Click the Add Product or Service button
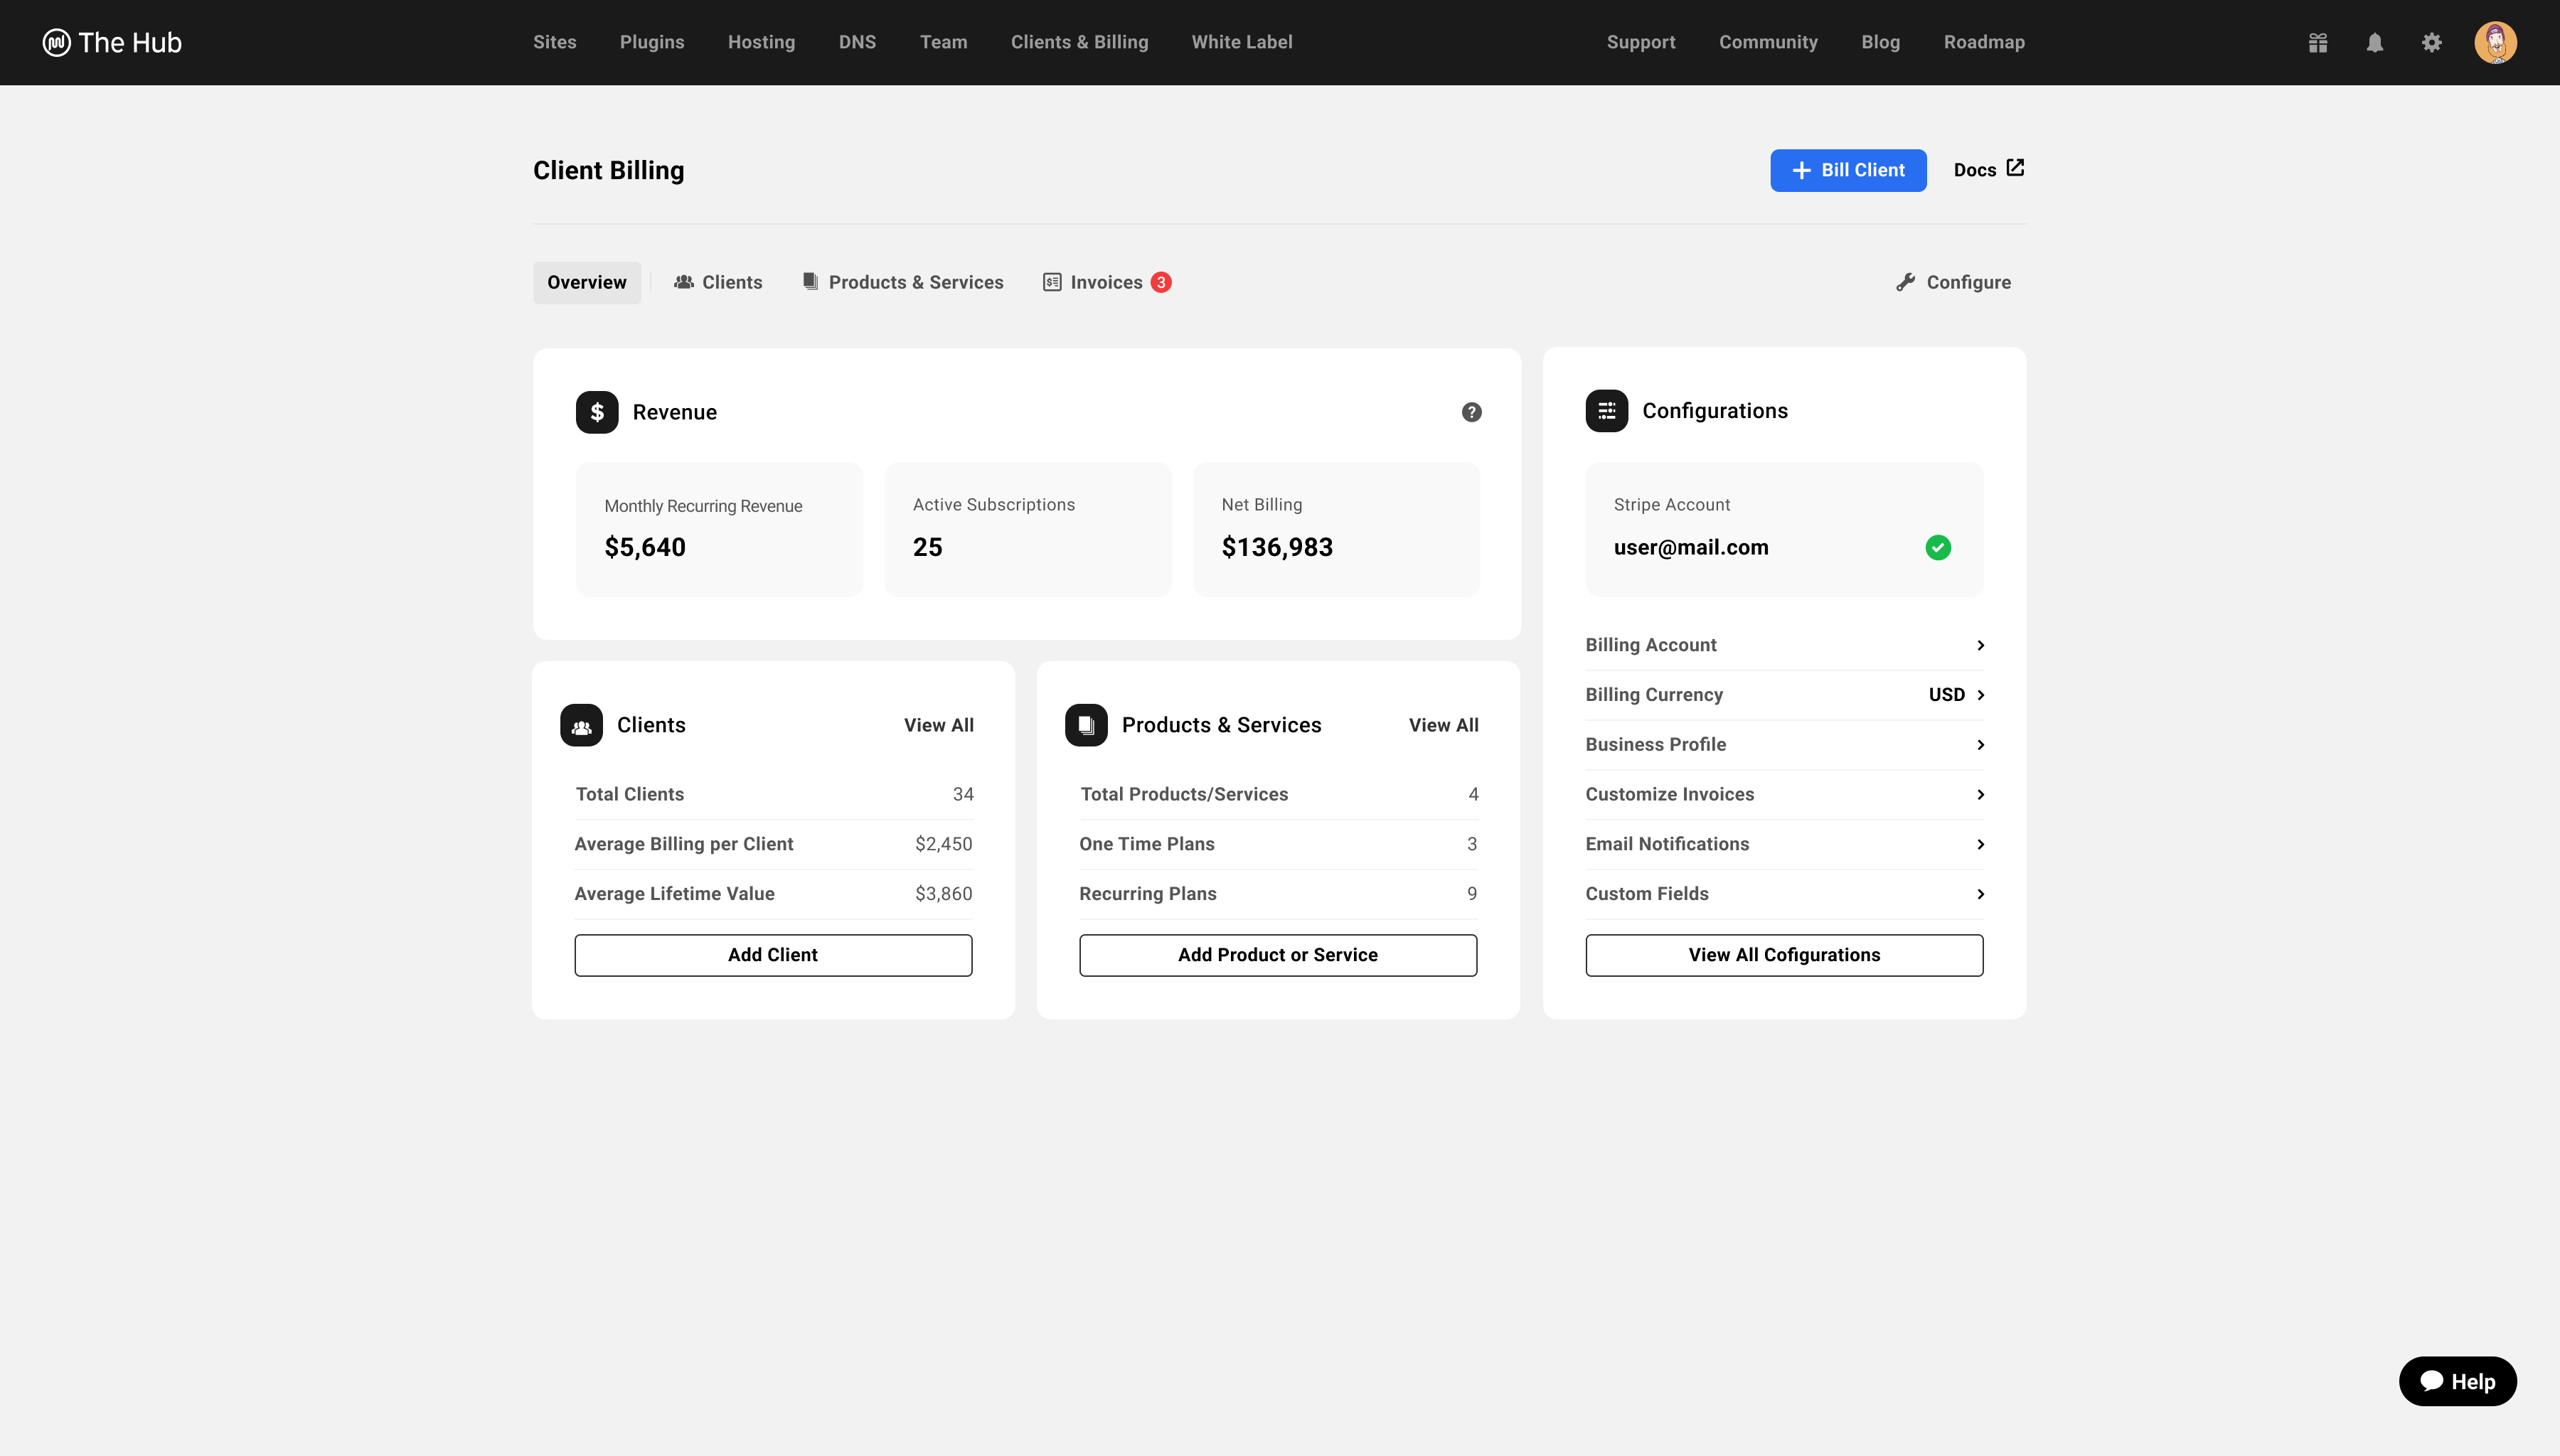2560x1456 pixels. 1278,955
